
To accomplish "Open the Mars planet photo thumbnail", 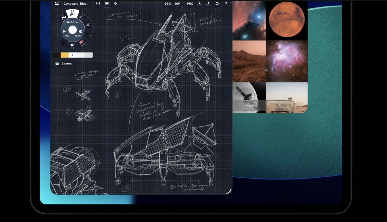I will pyautogui.click(x=287, y=20).
